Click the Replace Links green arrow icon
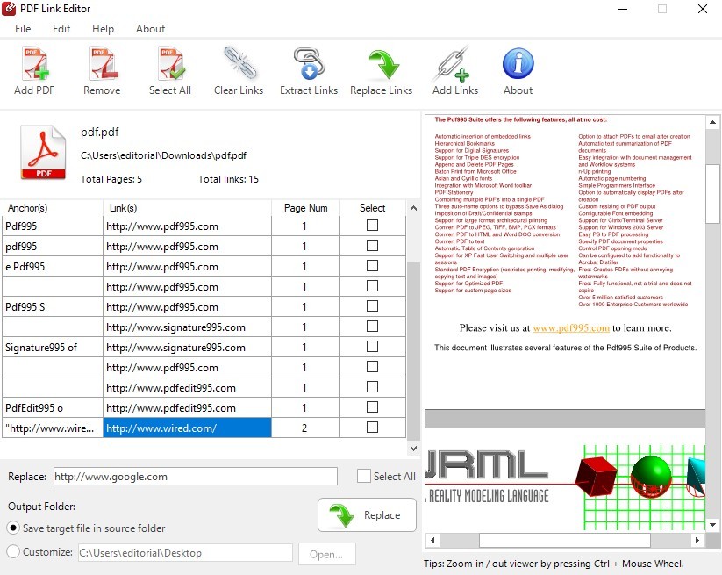722x575 pixels. (383, 64)
